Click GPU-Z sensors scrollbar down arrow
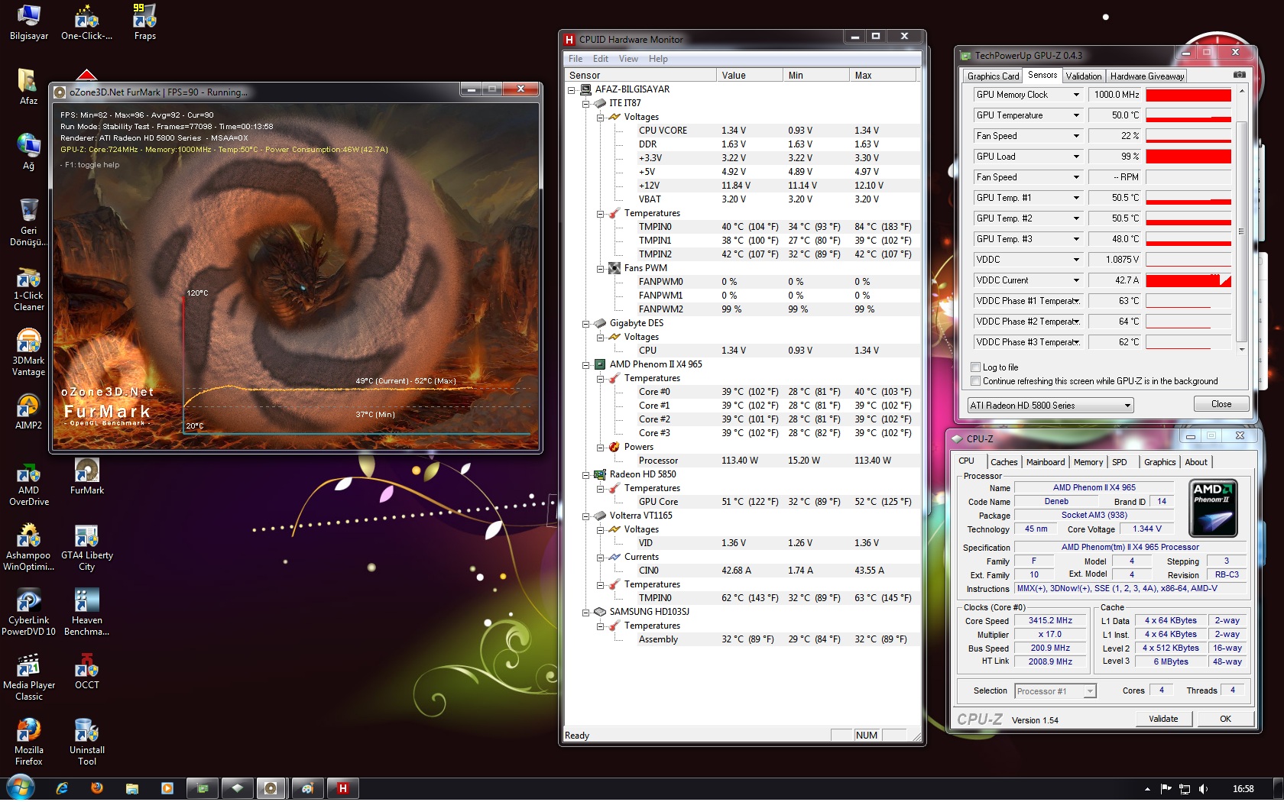The height and width of the screenshot is (802, 1284). coord(1241,350)
